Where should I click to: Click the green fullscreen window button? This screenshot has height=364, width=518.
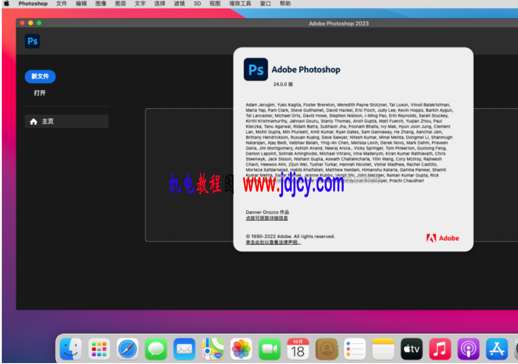[39, 23]
